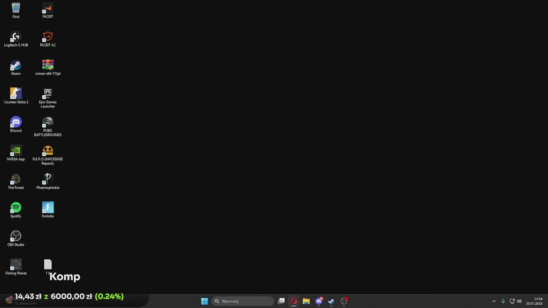Open the Kosz recycle bin icon
Viewport: 548px width, 308px height.
(x=16, y=10)
